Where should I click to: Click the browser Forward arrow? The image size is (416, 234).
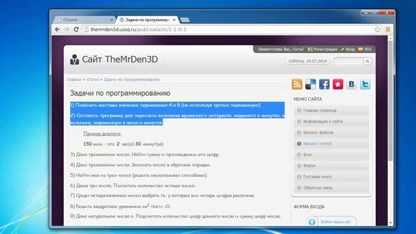tap(66, 29)
